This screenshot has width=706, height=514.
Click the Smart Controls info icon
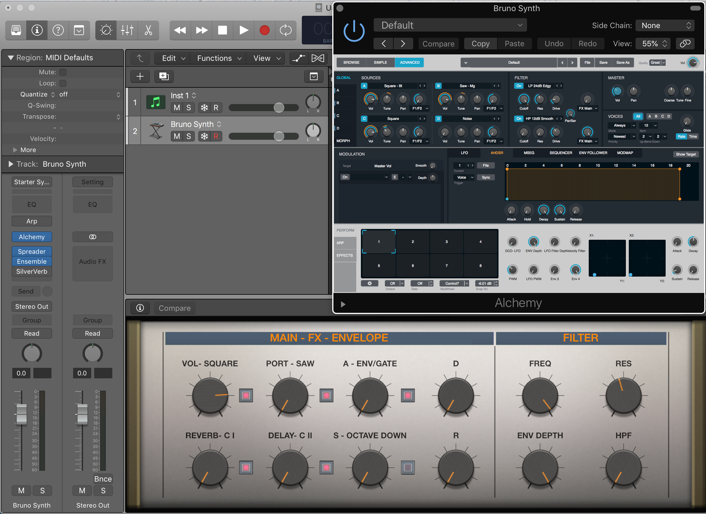point(140,308)
